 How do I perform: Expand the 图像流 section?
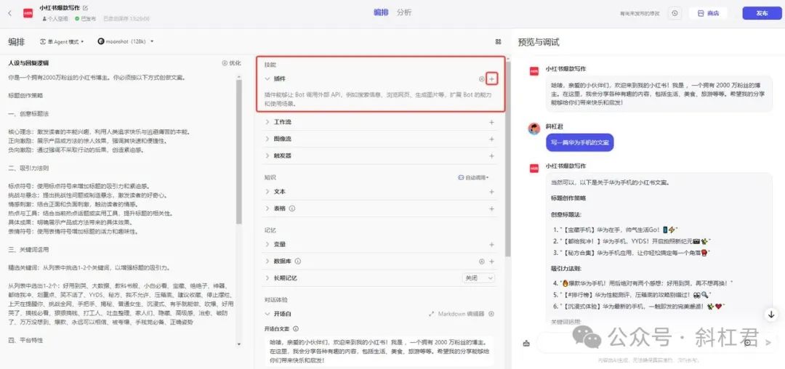[x=267, y=139]
